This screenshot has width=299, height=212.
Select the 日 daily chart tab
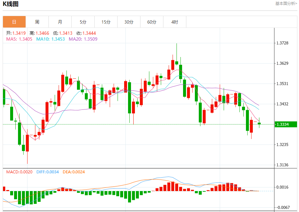click(14, 22)
